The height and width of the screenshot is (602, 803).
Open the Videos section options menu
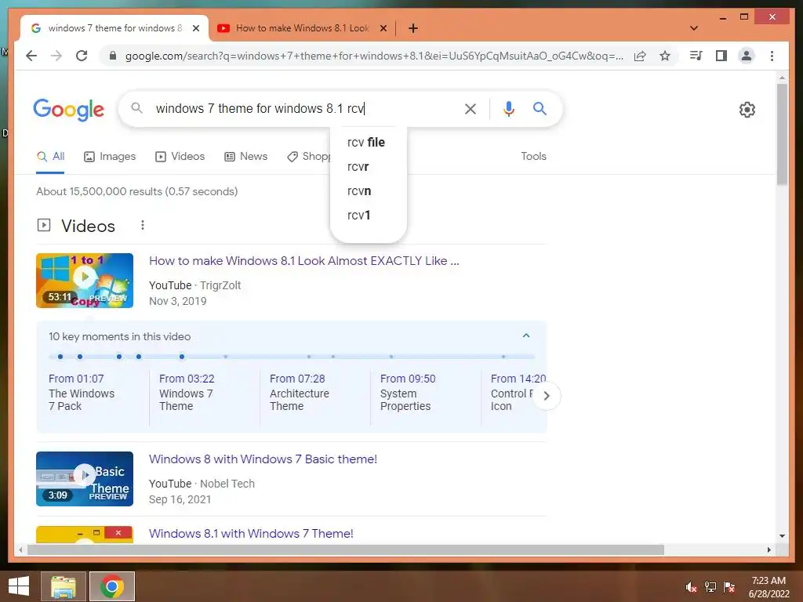[x=143, y=225]
